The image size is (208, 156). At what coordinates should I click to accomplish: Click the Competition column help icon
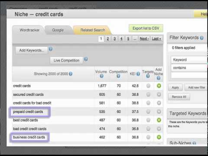tap(118, 76)
